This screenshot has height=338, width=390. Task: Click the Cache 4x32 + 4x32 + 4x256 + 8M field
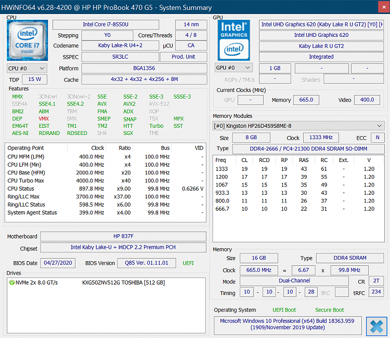144,79
